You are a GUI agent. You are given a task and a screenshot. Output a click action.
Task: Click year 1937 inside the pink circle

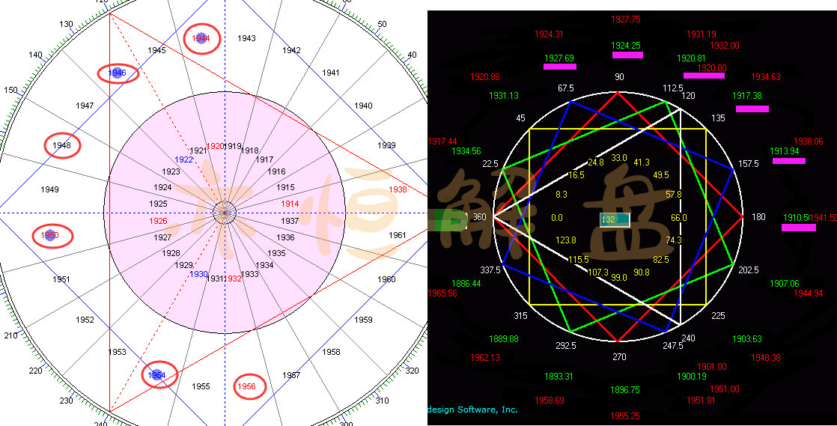(290, 221)
